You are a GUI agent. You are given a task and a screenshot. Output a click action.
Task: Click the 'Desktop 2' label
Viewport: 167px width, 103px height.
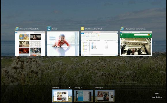click(x=78, y=88)
